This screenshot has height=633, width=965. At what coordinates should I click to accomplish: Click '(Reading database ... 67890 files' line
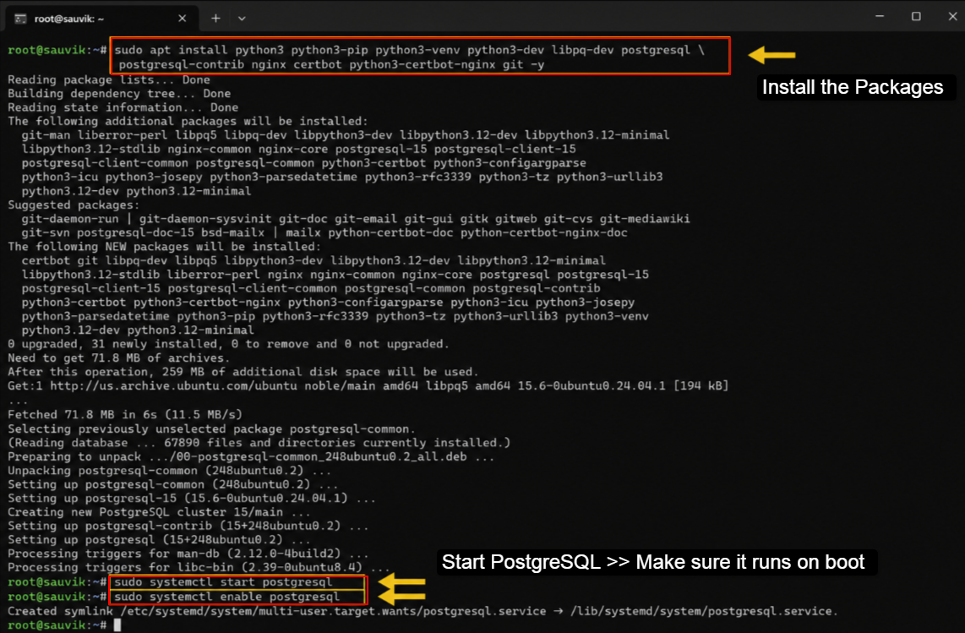pos(259,443)
